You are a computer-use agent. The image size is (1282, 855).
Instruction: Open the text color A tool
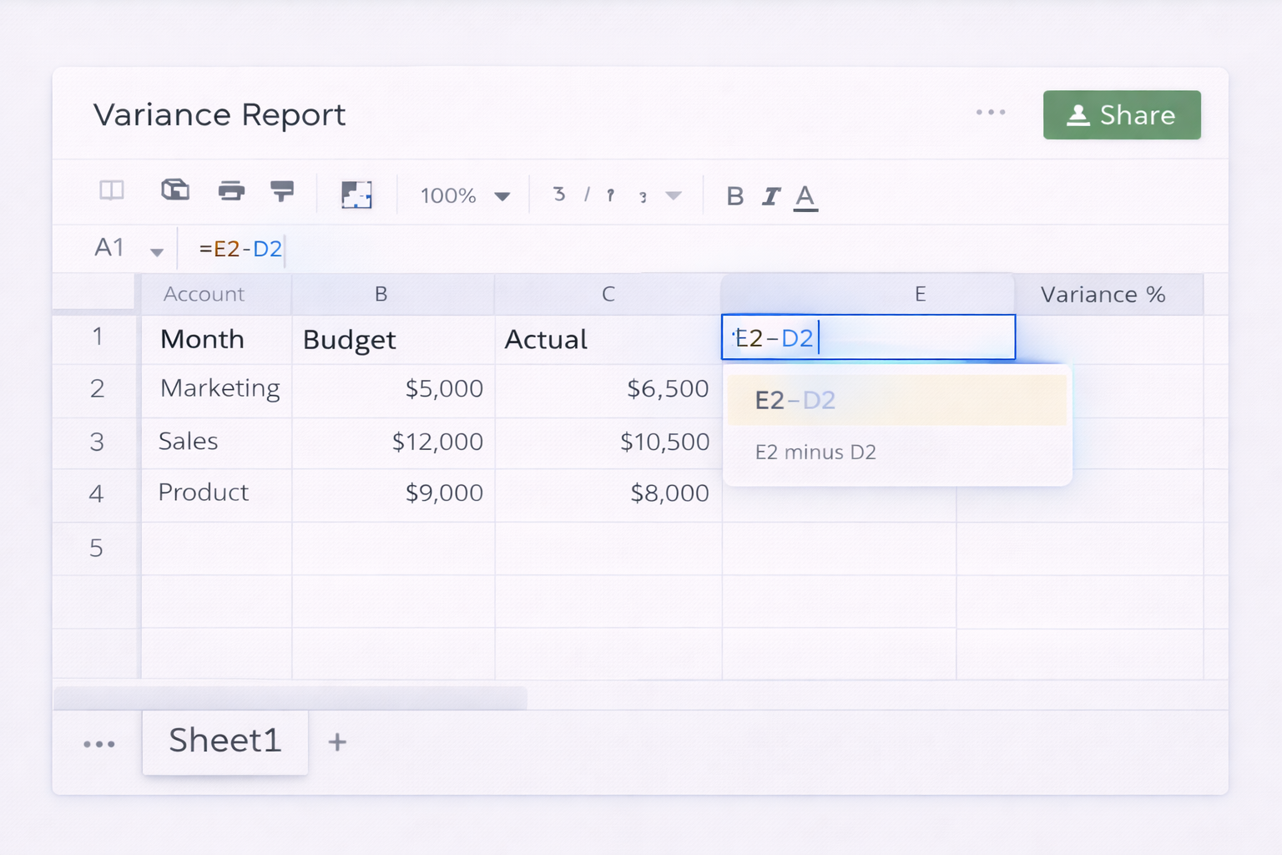pyautogui.click(x=805, y=198)
